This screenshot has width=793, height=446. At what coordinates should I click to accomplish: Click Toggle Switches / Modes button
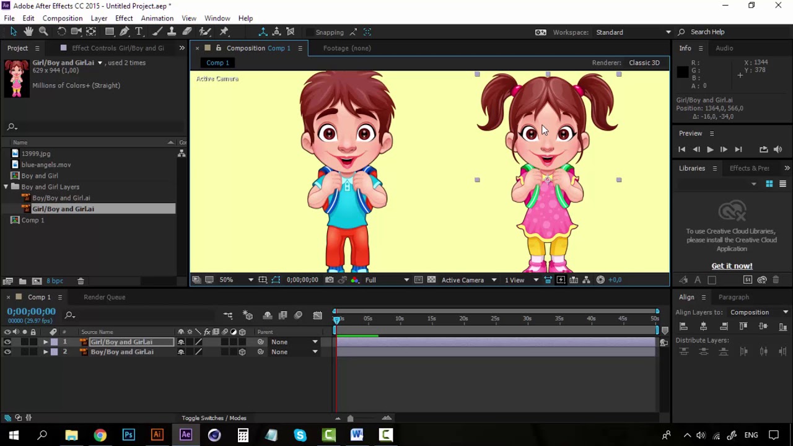214,418
